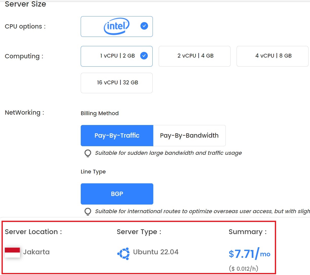Click the BGP line type button
The width and height of the screenshot is (310, 275).
coord(117,194)
